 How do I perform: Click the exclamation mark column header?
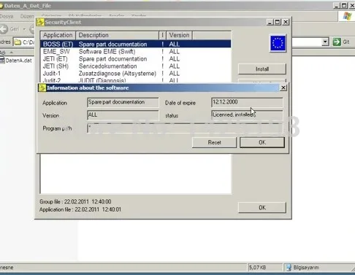[162, 35]
